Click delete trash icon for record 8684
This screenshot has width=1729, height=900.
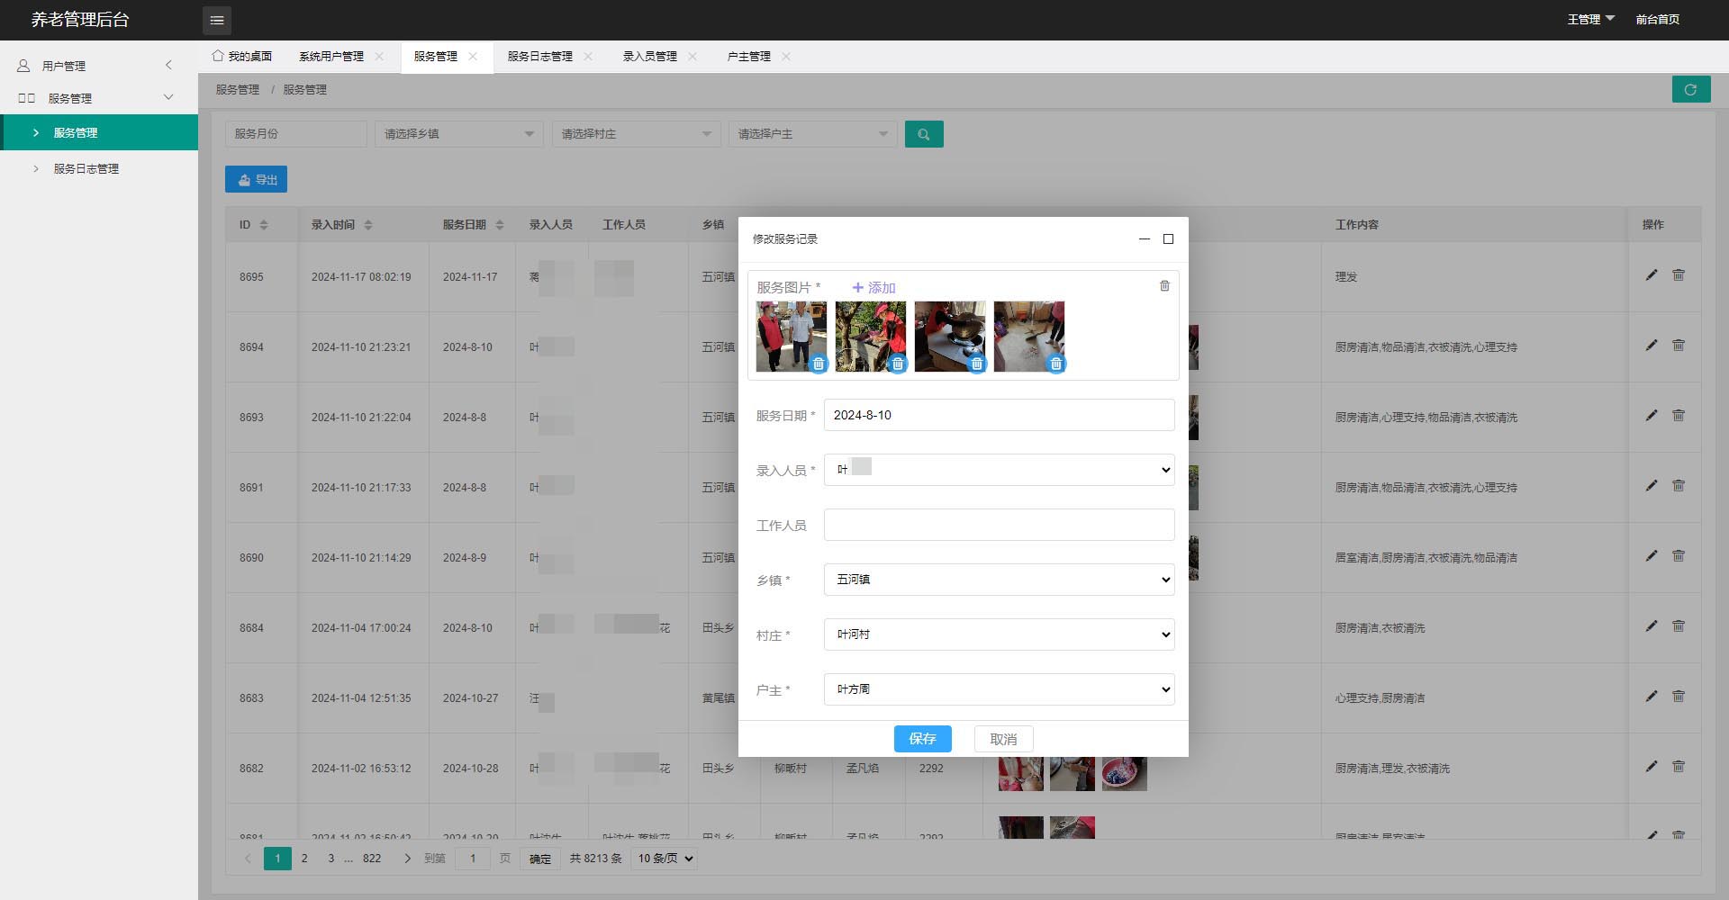click(x=1678, y=626)
